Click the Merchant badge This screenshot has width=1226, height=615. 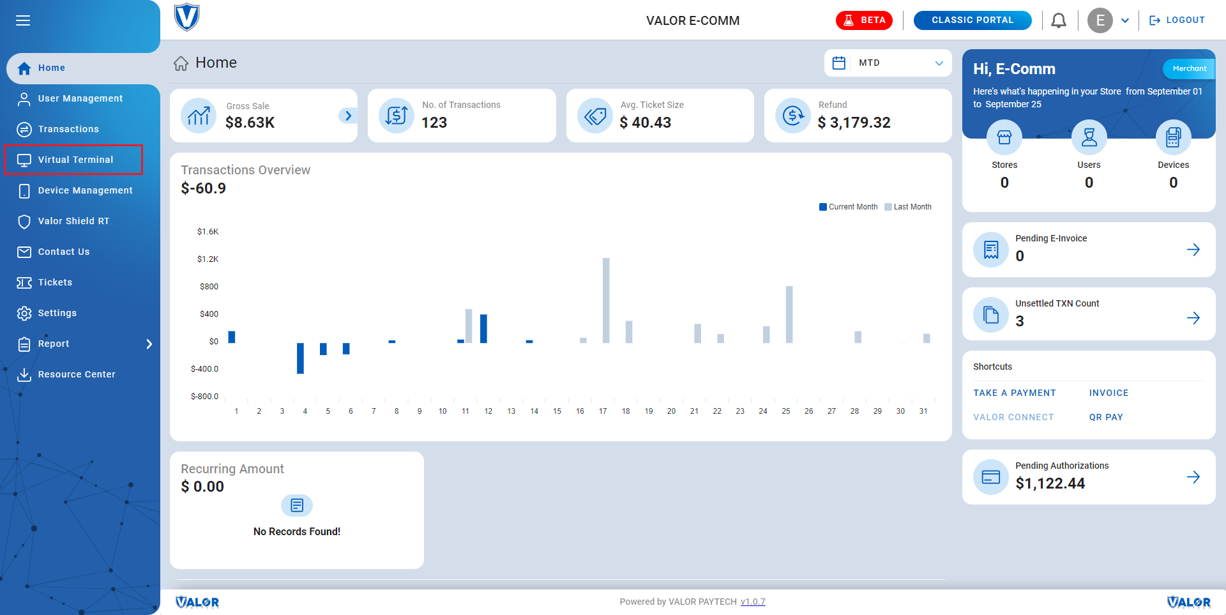point(1189,68)
